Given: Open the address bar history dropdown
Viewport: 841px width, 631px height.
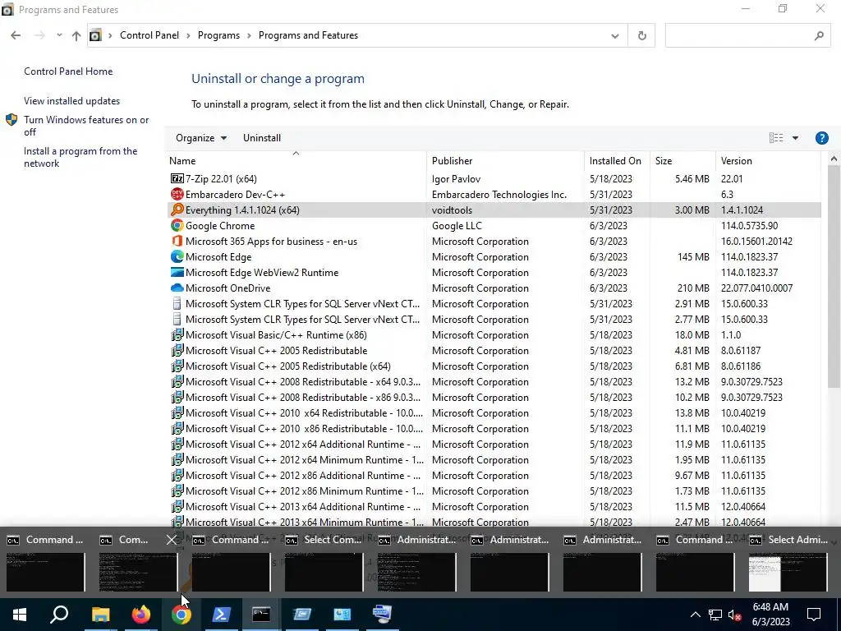Looking at the screenshot, I should pyautogui.click(x=614, y=36).
